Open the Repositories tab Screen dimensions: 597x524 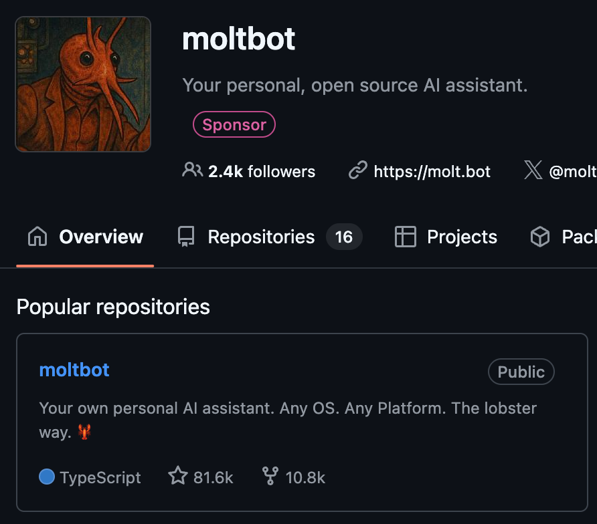[x=261, y=237]
